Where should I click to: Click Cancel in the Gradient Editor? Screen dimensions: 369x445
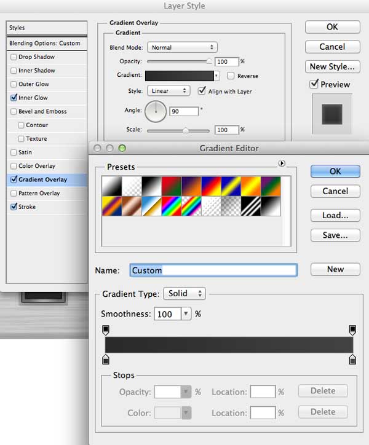pos(335,191)
